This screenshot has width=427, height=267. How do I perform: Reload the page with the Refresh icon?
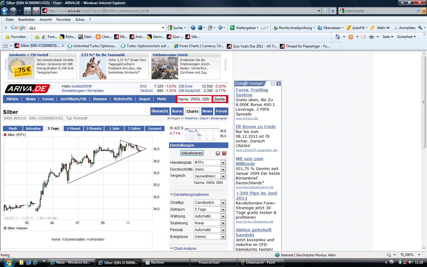pos(28,11)
